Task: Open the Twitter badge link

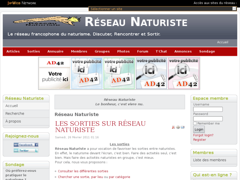Action: pos(26,151)
